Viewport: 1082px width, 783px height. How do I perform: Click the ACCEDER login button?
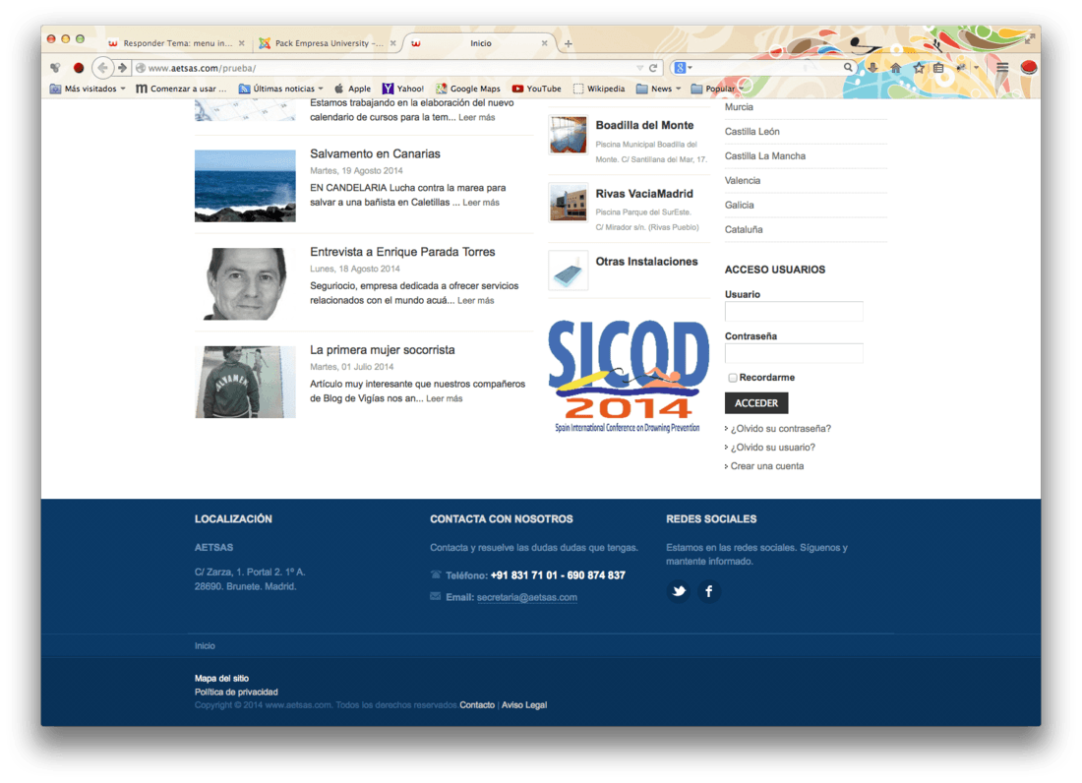(756, 403)
